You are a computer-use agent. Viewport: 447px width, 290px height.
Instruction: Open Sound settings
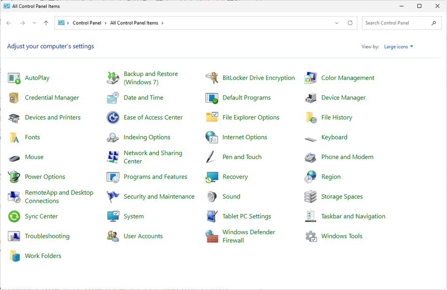(x=231, y=196)
